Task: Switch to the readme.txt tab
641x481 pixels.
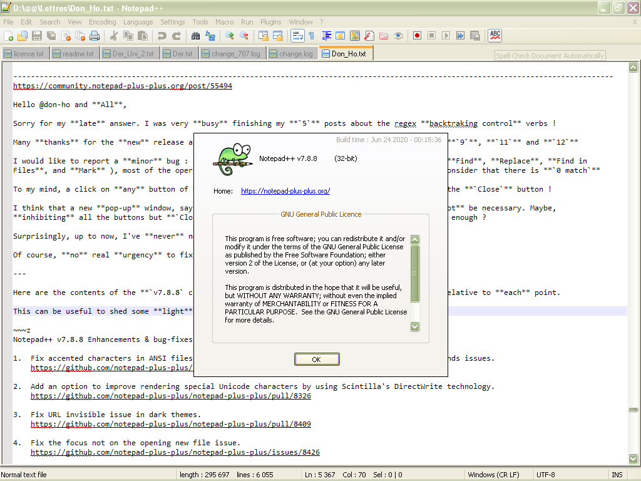Action: click(76, 54)
